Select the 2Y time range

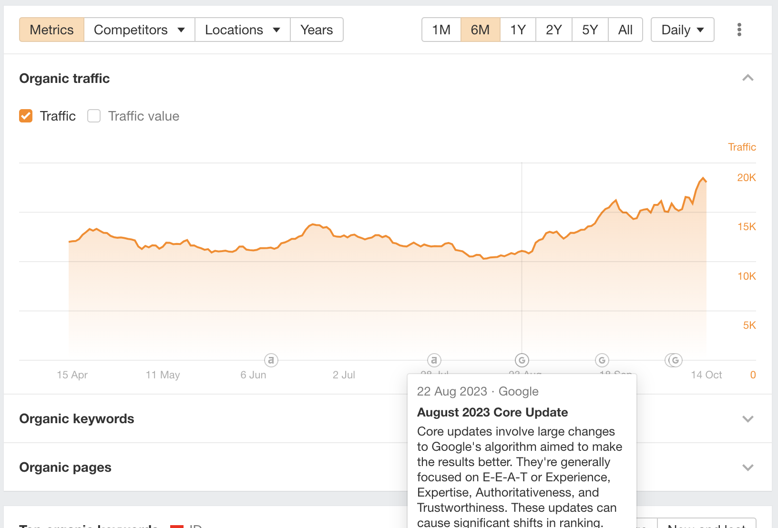(x=553, y=30)
